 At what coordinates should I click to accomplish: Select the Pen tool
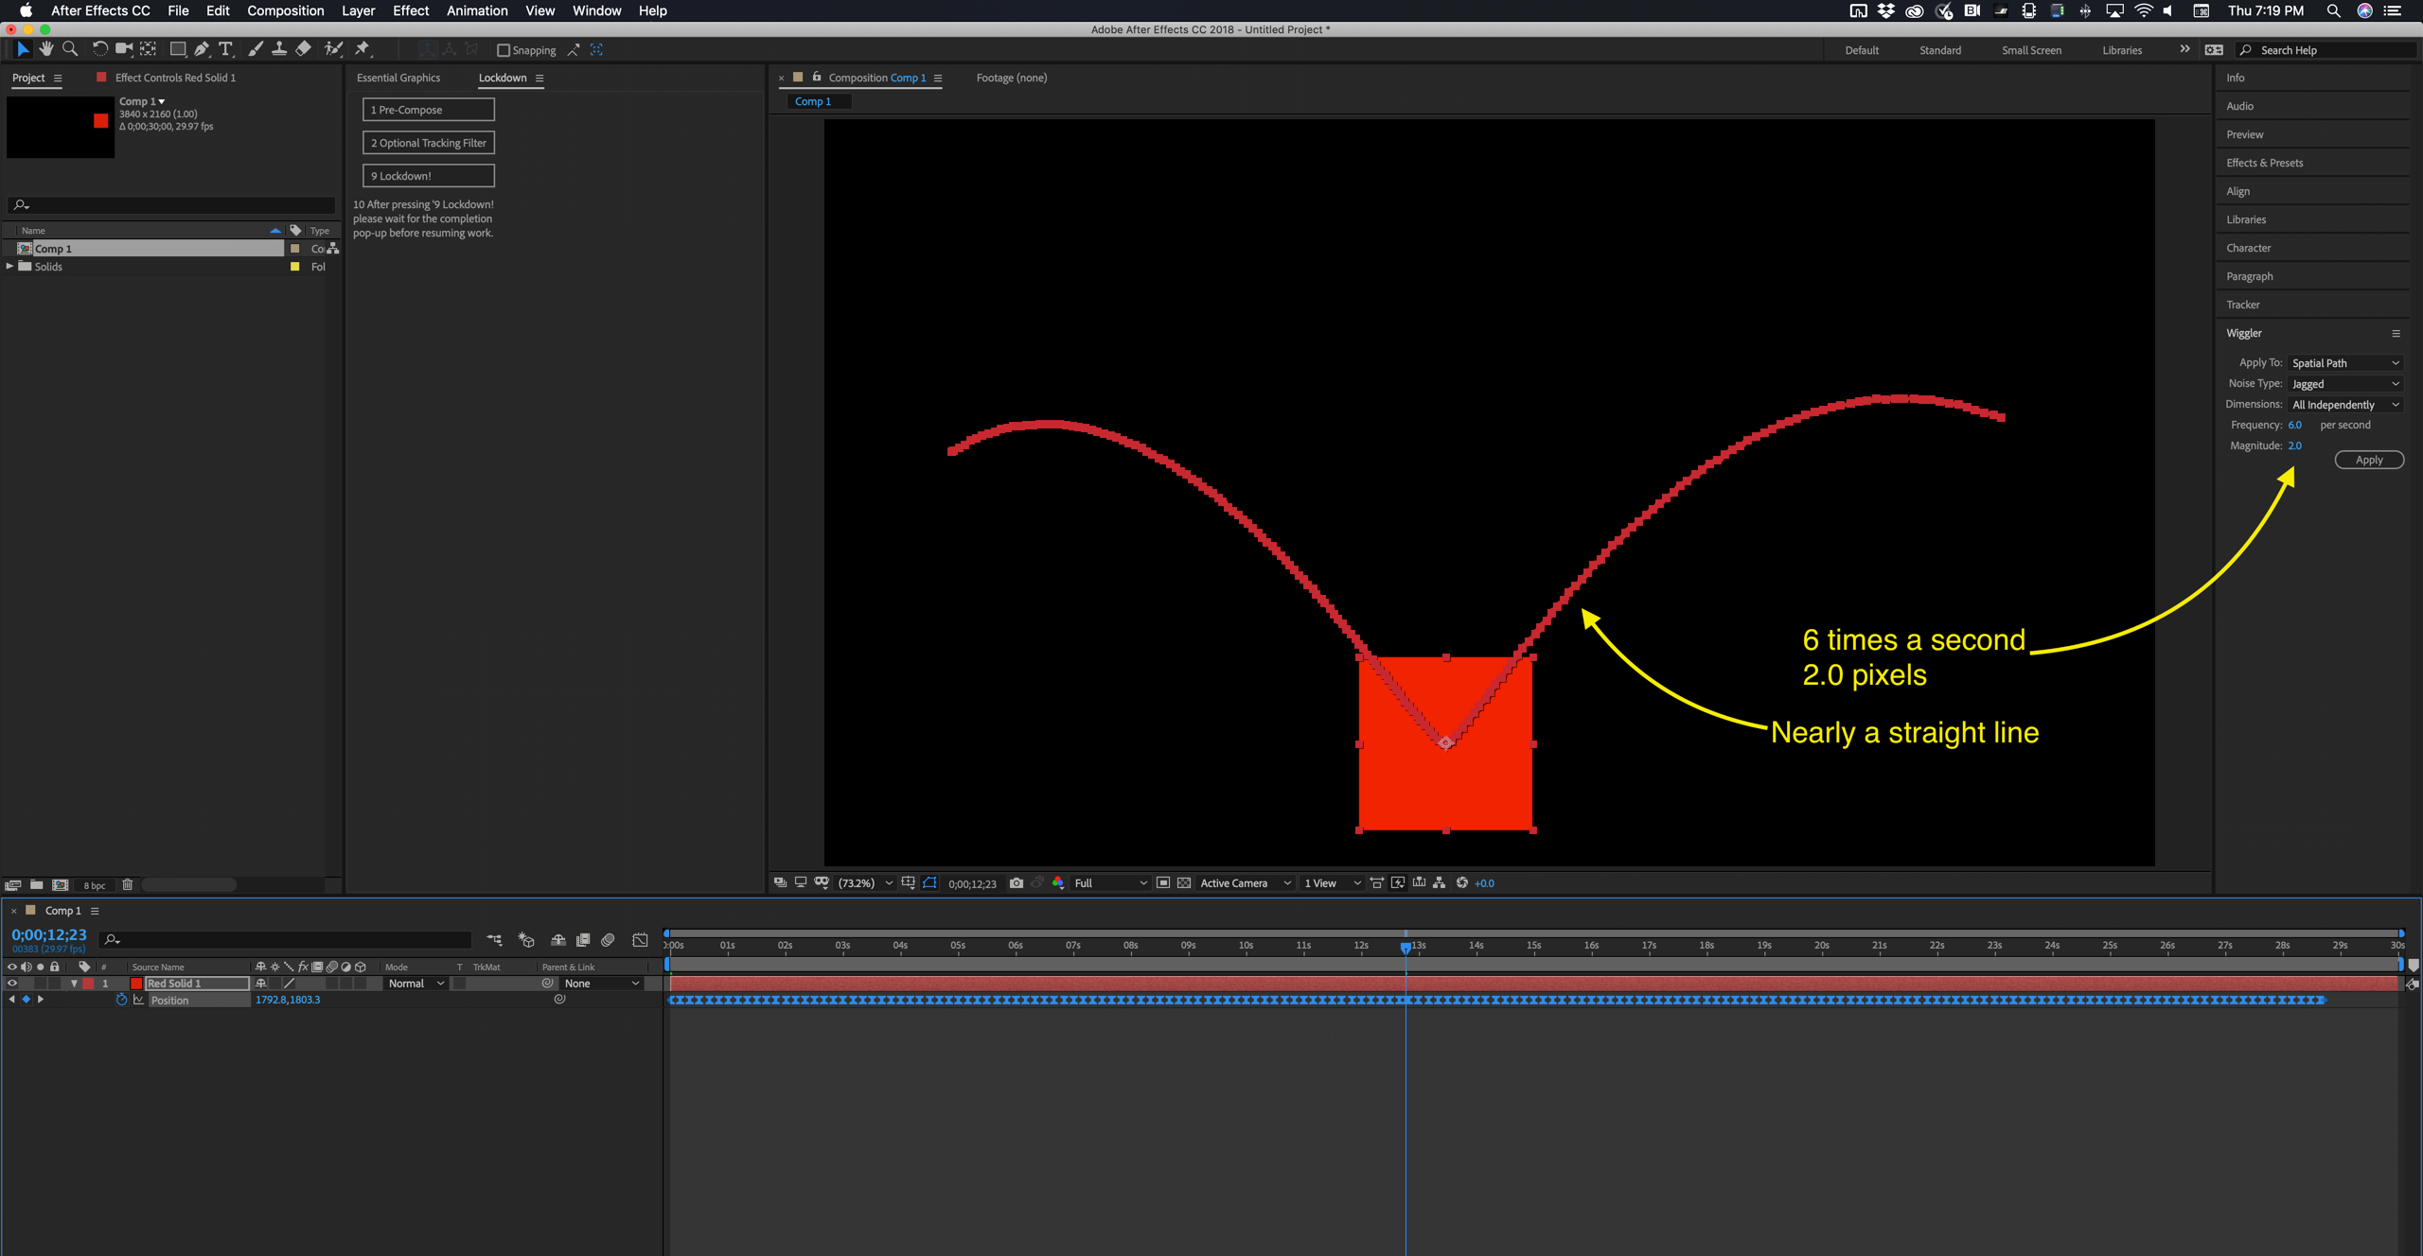coord(202,48)
